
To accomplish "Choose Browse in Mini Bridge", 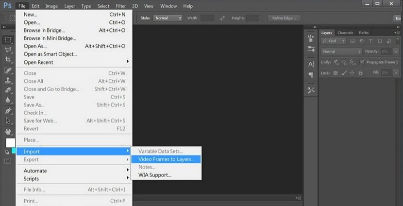I will point(74,38).
